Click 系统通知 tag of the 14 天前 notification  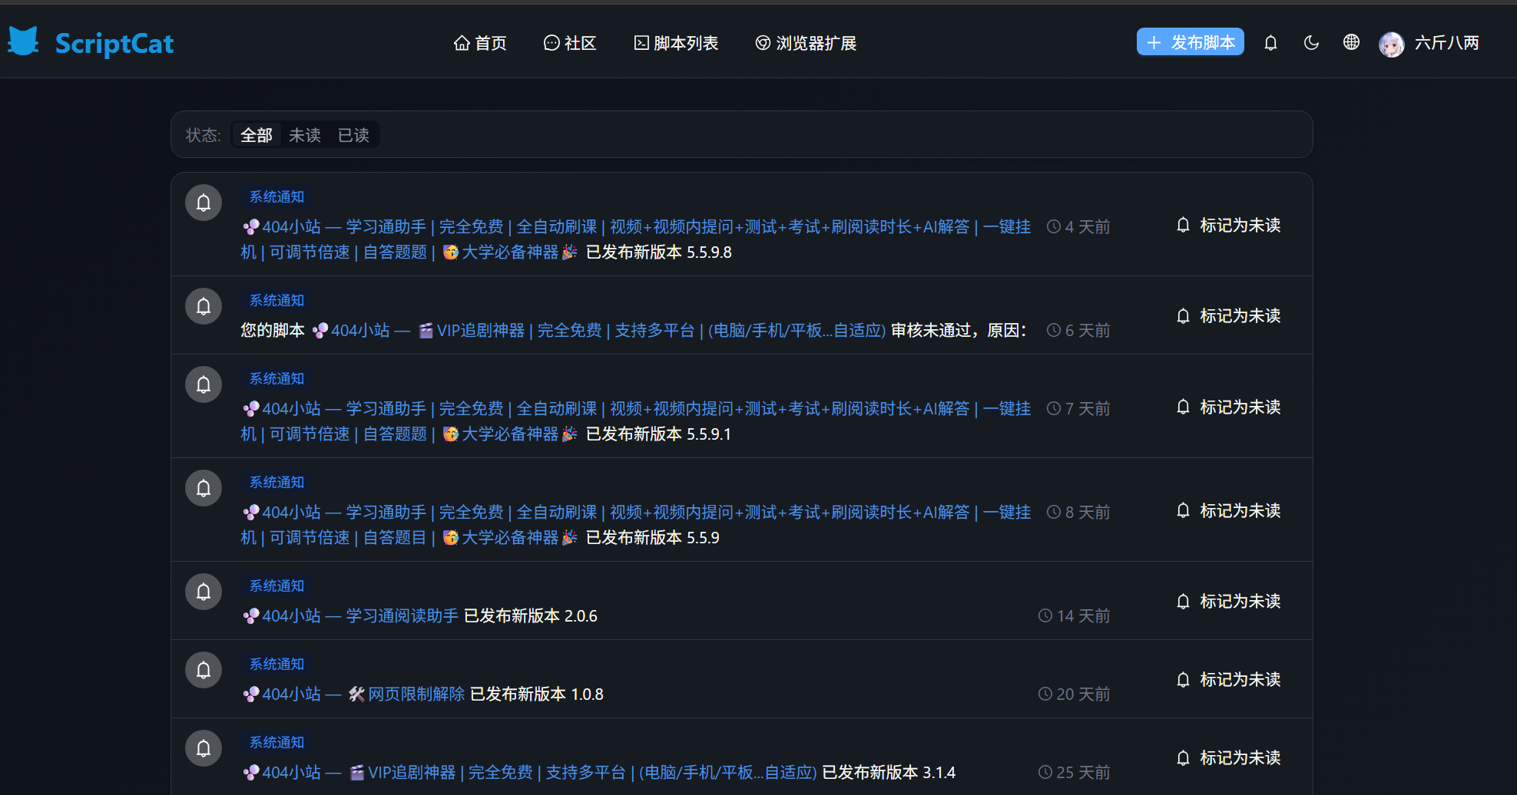(x=277, y=586)
